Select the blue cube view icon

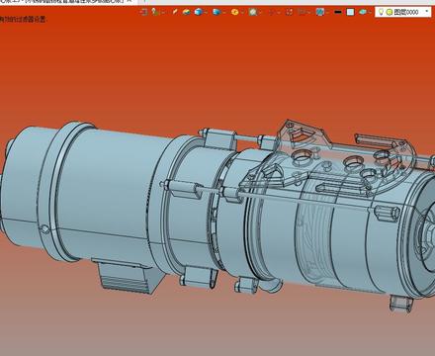[x=198, y=12]
